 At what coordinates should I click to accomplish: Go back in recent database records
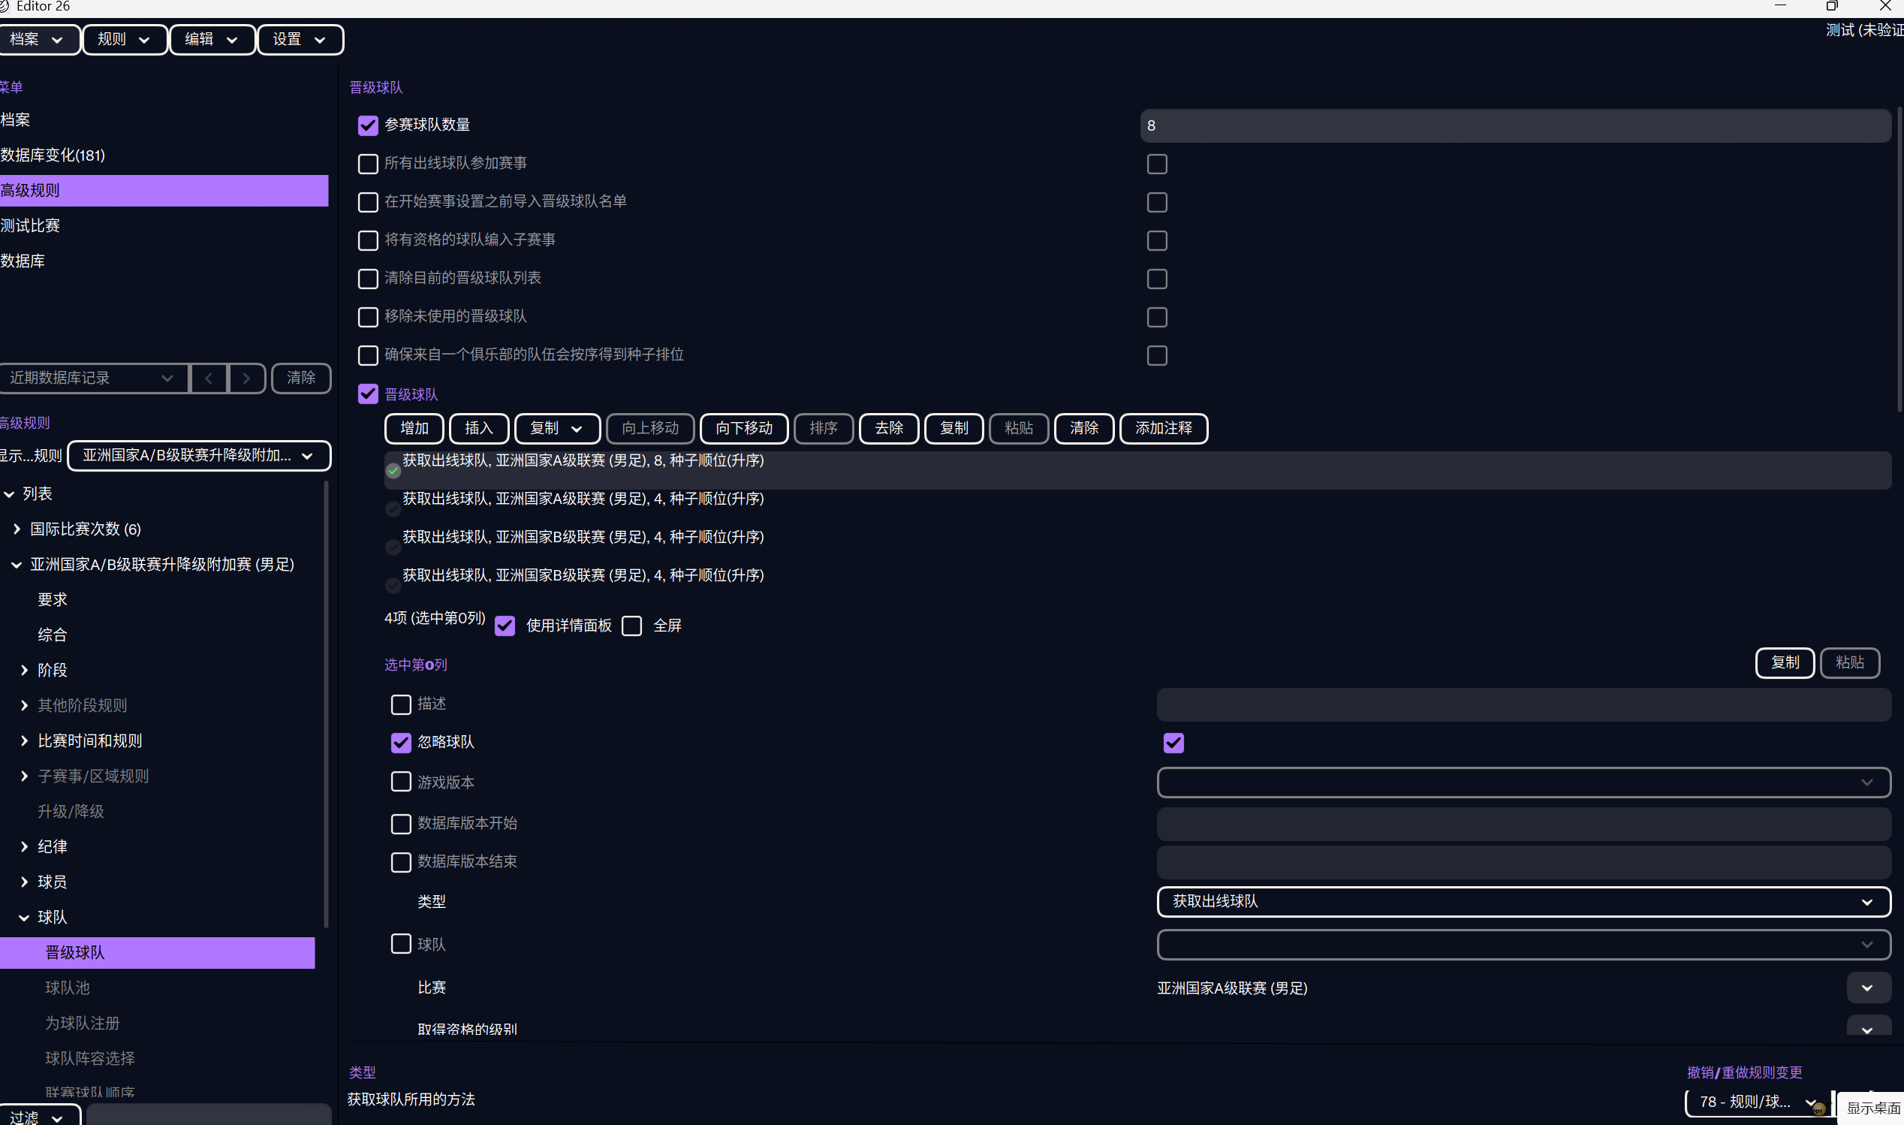click(209, 379)
